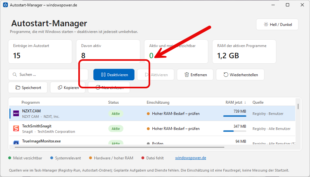Click the pause icon on Deaktivieren
Image resolution: width=310 pixels, height=177 pixels.
103,75
